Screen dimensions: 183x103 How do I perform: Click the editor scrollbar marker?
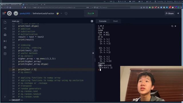click(x=93, y=53)
